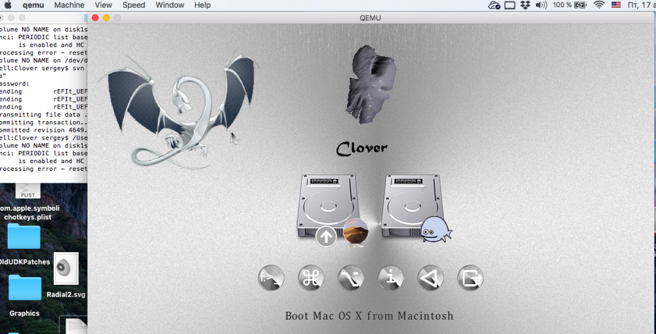Open the Speed menu

point(133,5)
